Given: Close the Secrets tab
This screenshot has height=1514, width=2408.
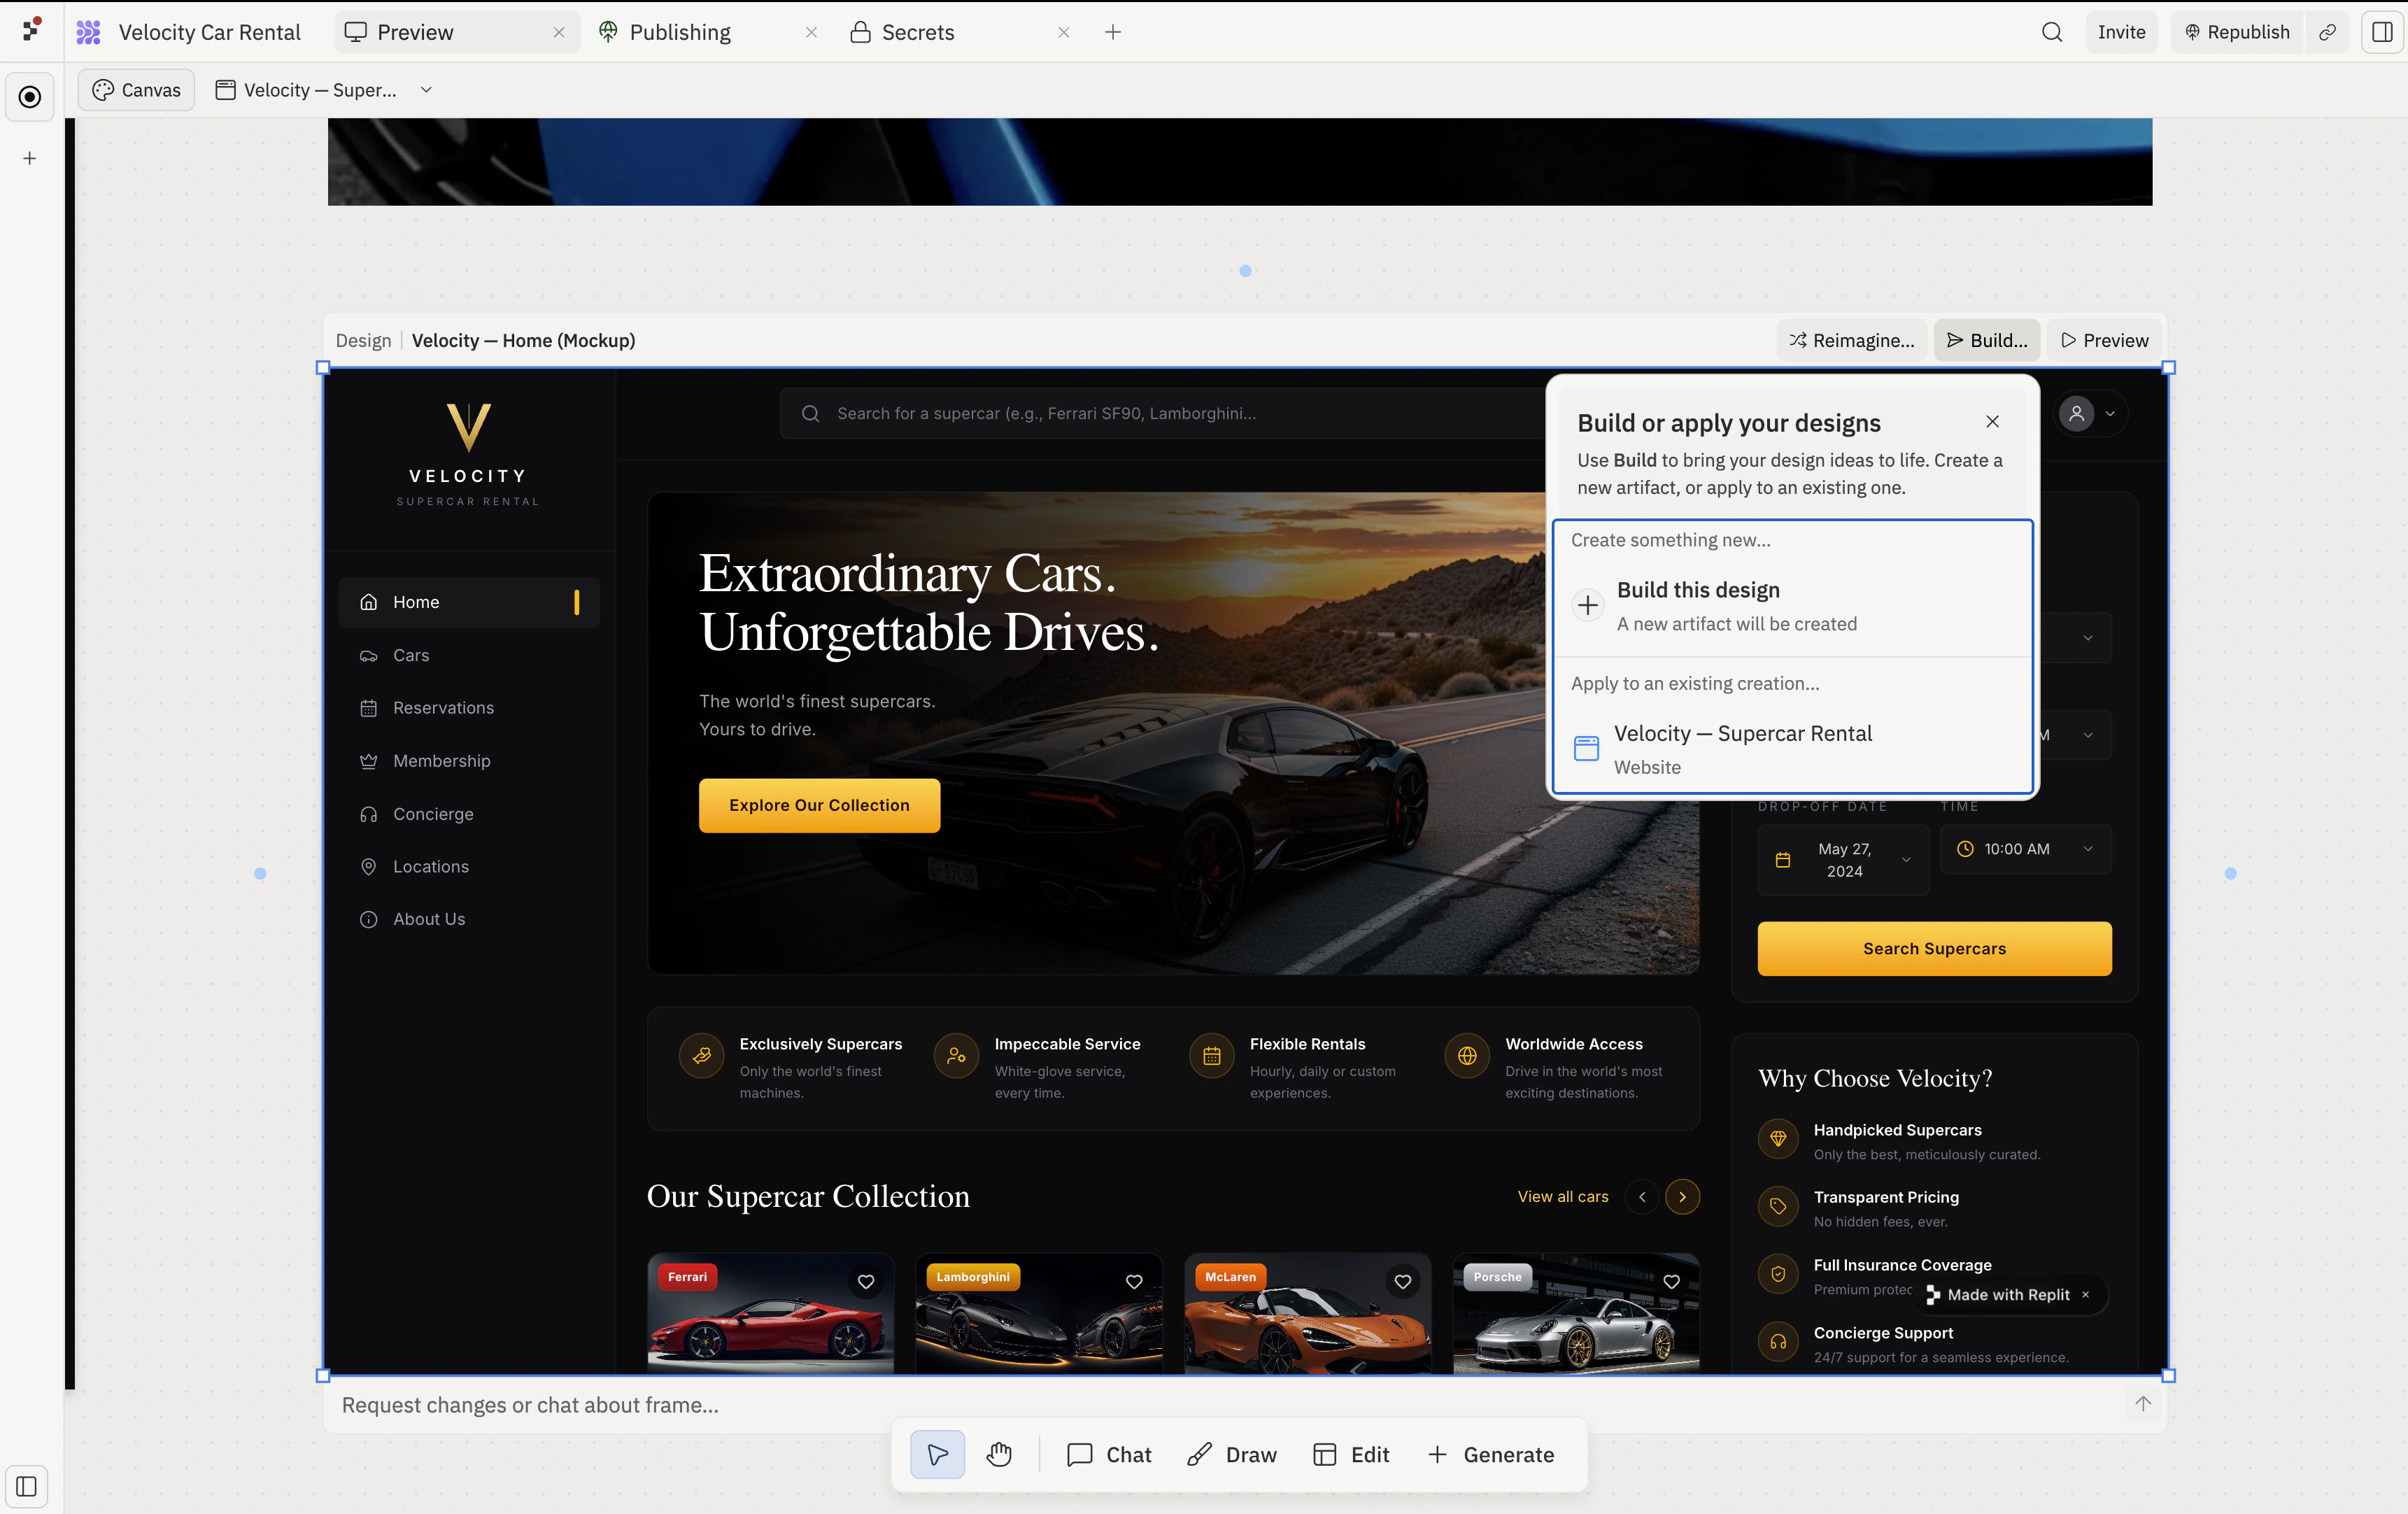Looking at the screenshot, I should 1064,32.
